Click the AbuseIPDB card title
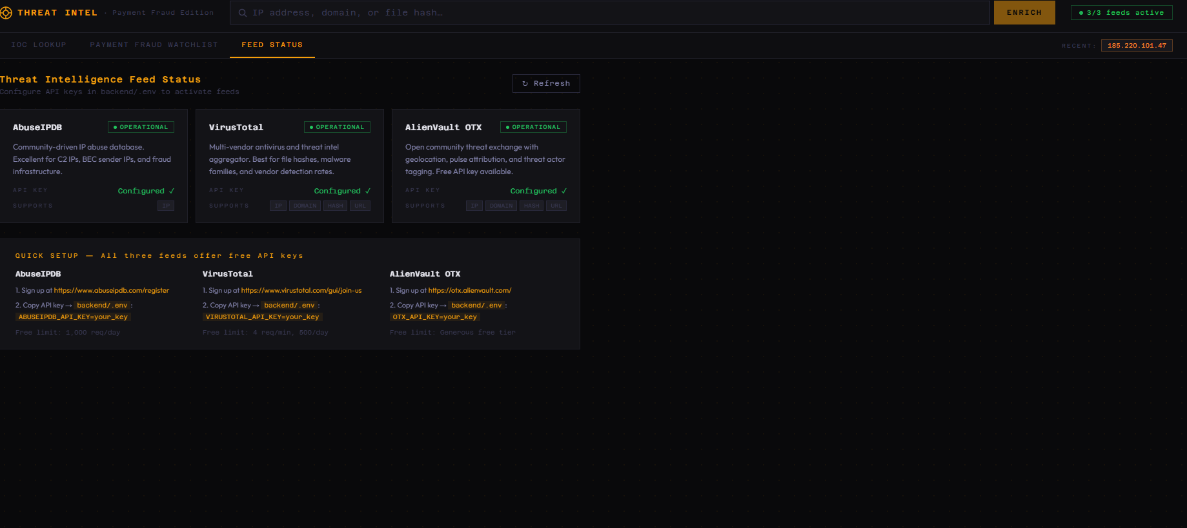The height and width of the screenshot is (528, 1187). click(37, 128)
